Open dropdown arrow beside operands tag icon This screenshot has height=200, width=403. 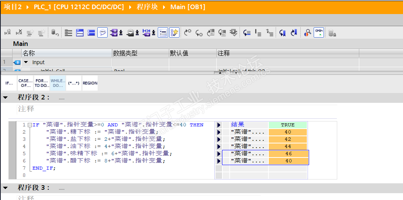point(121,33)
